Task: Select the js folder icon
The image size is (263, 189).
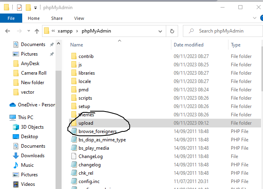Action: pos(74,65)
